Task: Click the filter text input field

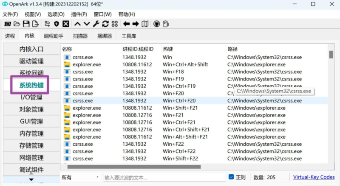Action: point(164,177)
